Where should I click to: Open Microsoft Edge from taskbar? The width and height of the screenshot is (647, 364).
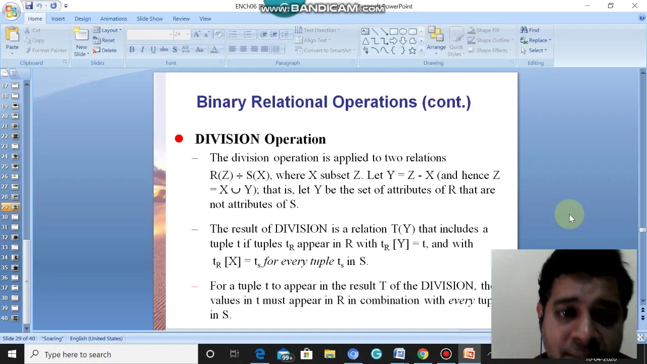[260, 354]
